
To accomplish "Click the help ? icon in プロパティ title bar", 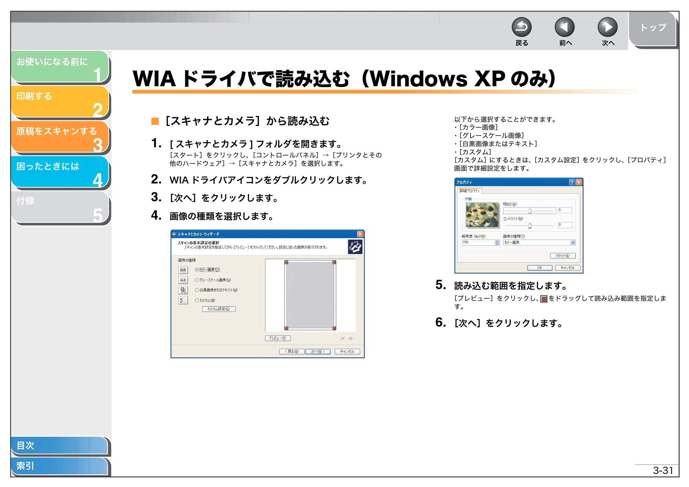I will point(572,182).
